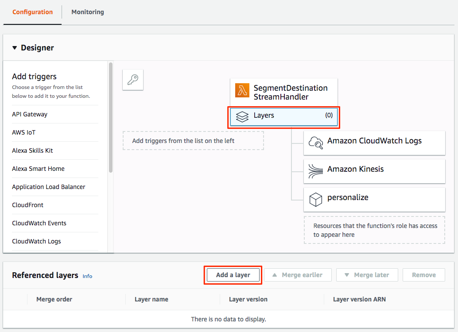458x332 pixels.
Task: Click the key icon in the Designer canvas
Action: click(x=132, y=79)
